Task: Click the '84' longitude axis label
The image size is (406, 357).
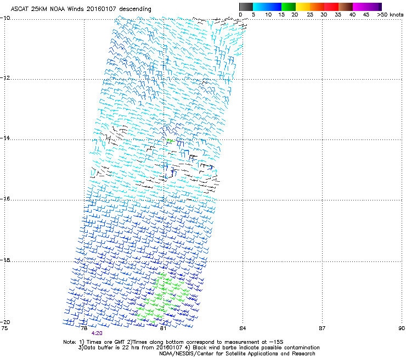Action: click(243, 328)
